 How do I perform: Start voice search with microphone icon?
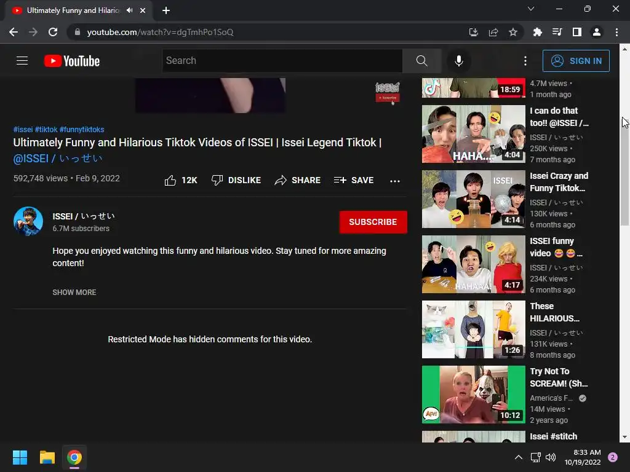point(459,61)
